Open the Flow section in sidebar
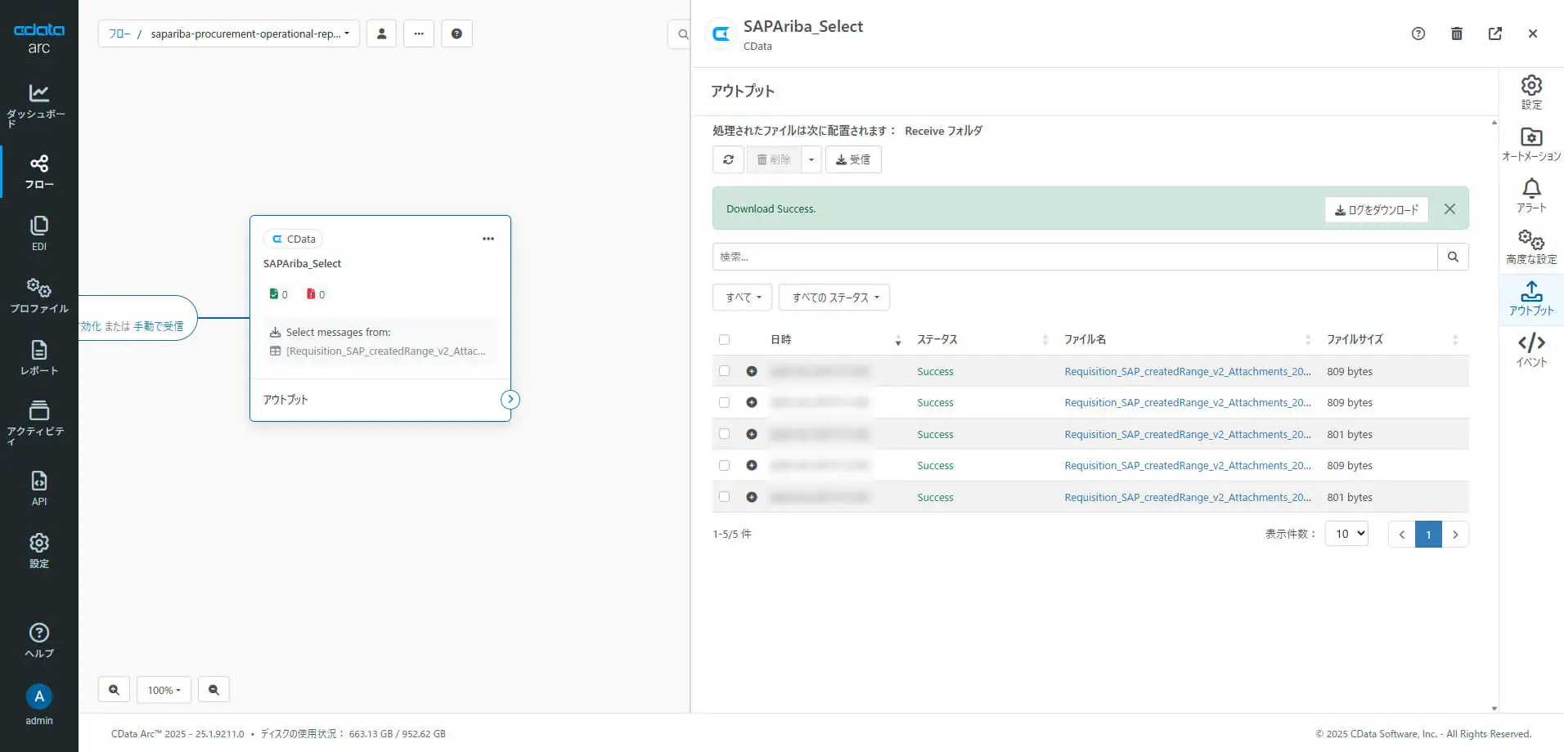This screenshot has height=752, width=1564. [x=38, y=172]
